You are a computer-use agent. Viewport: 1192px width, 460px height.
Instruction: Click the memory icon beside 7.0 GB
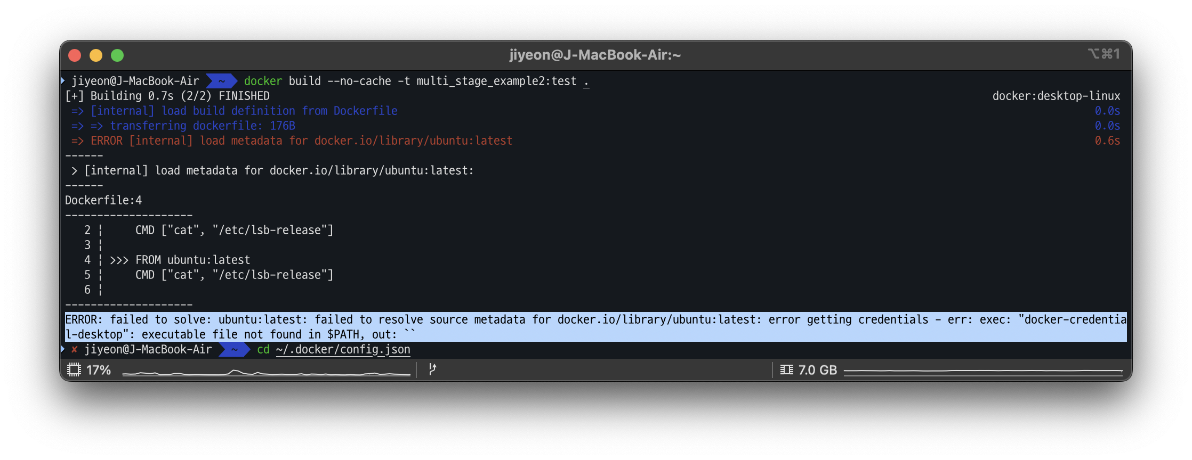[x=786, y=369]
